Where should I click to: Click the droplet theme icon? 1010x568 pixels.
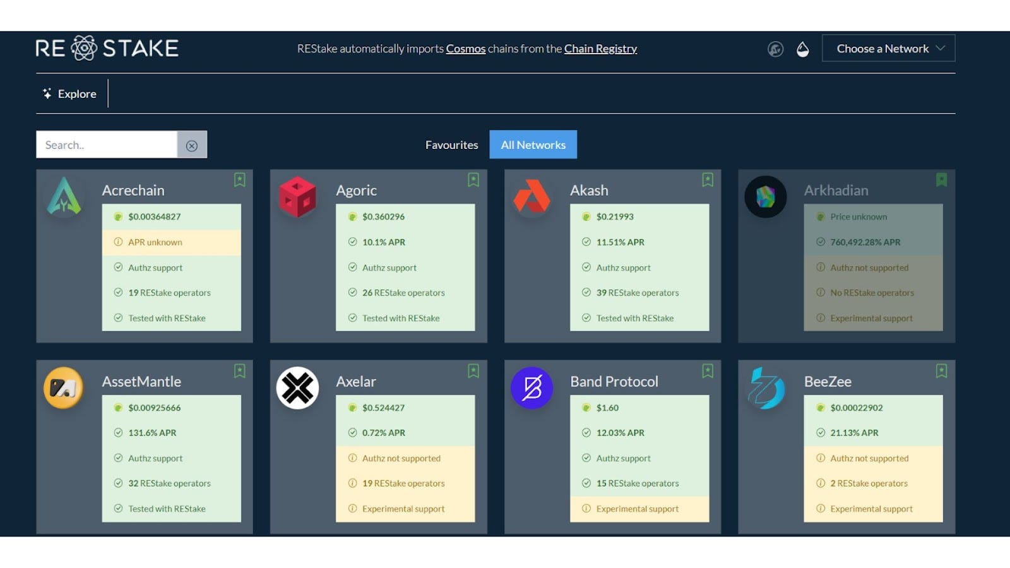[802, 49]
